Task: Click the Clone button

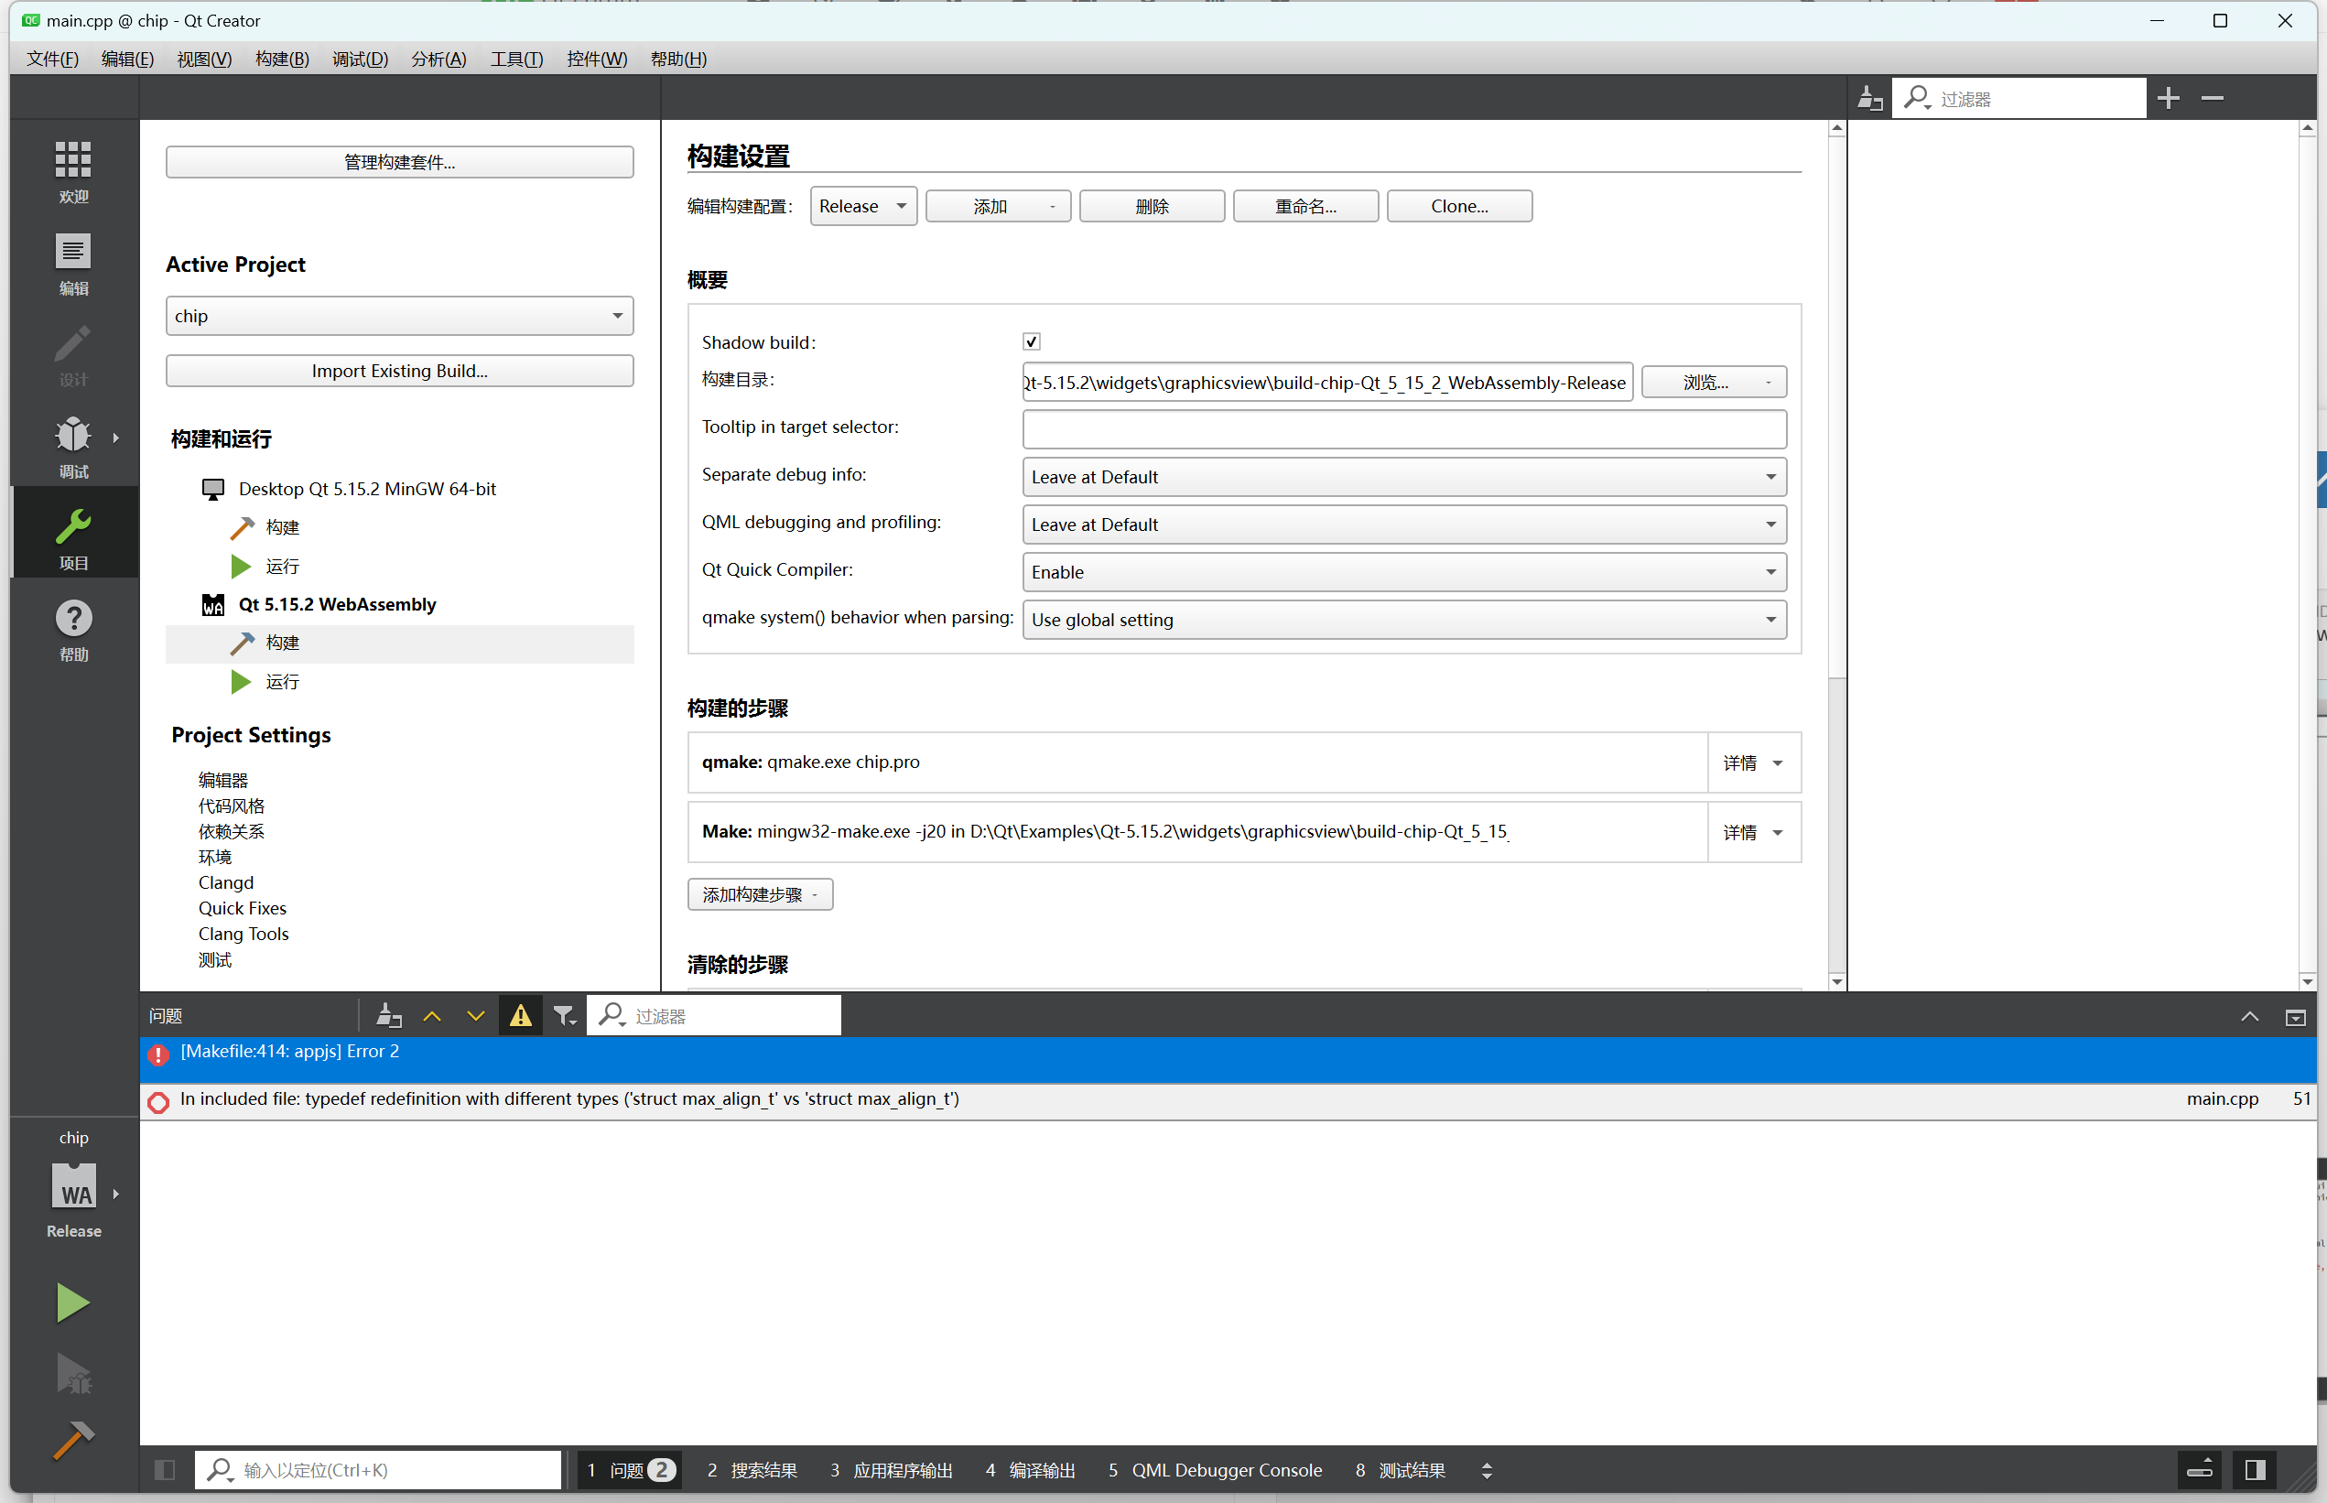Action: (x=1459, y=206)
